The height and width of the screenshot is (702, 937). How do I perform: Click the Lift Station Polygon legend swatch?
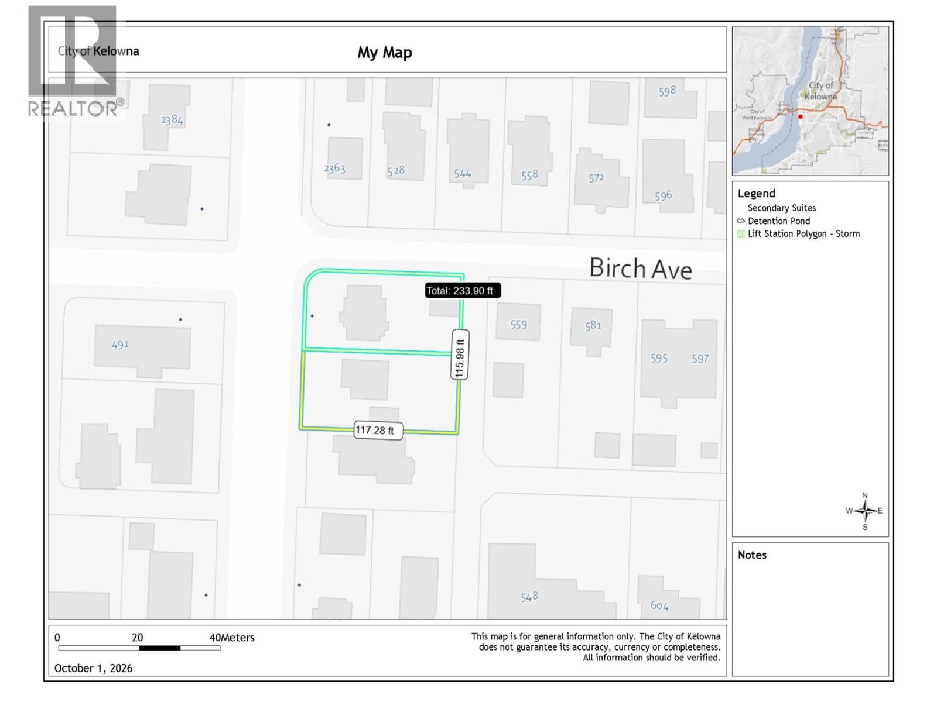coord(741,234)
